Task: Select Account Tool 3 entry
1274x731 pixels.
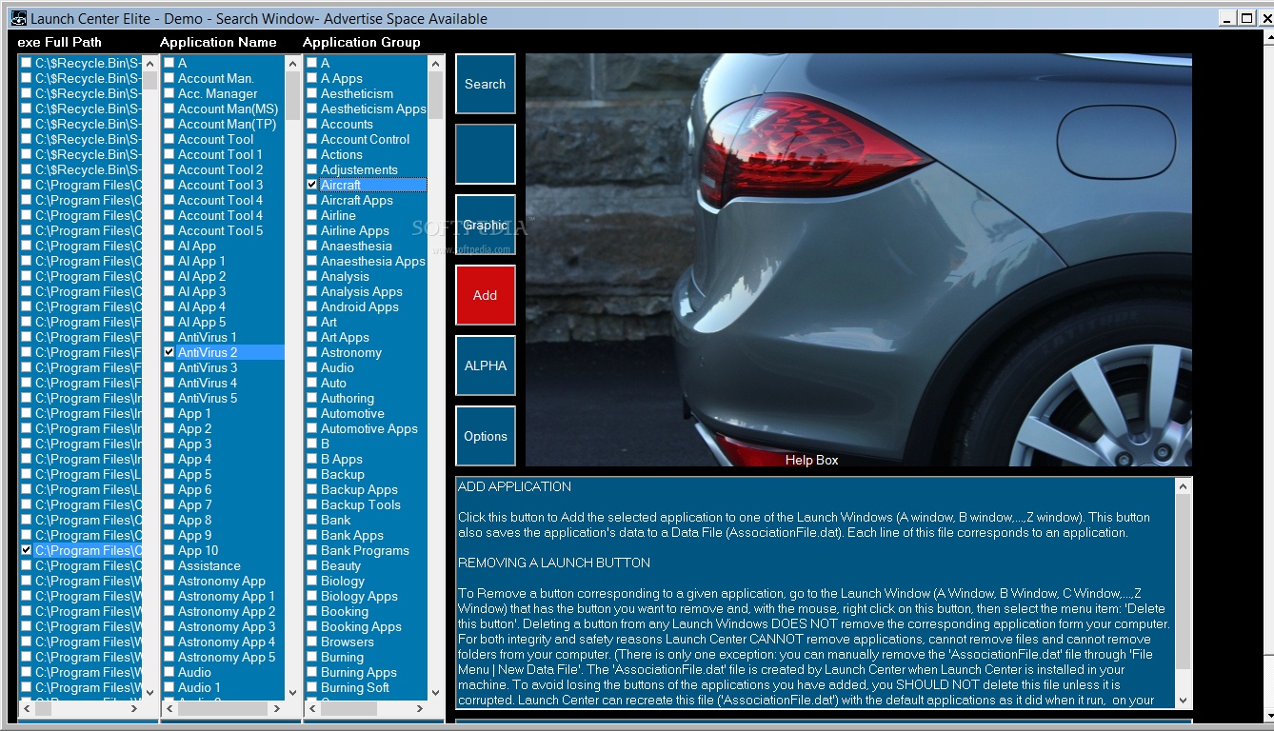Action: click(220, 185)
